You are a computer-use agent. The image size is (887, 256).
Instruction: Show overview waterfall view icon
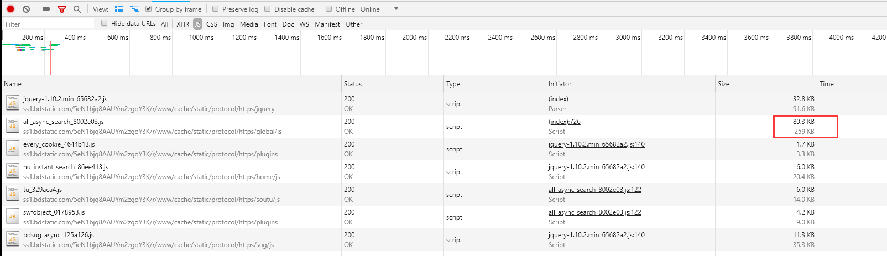pyautogui.click(x=134, y=9)
